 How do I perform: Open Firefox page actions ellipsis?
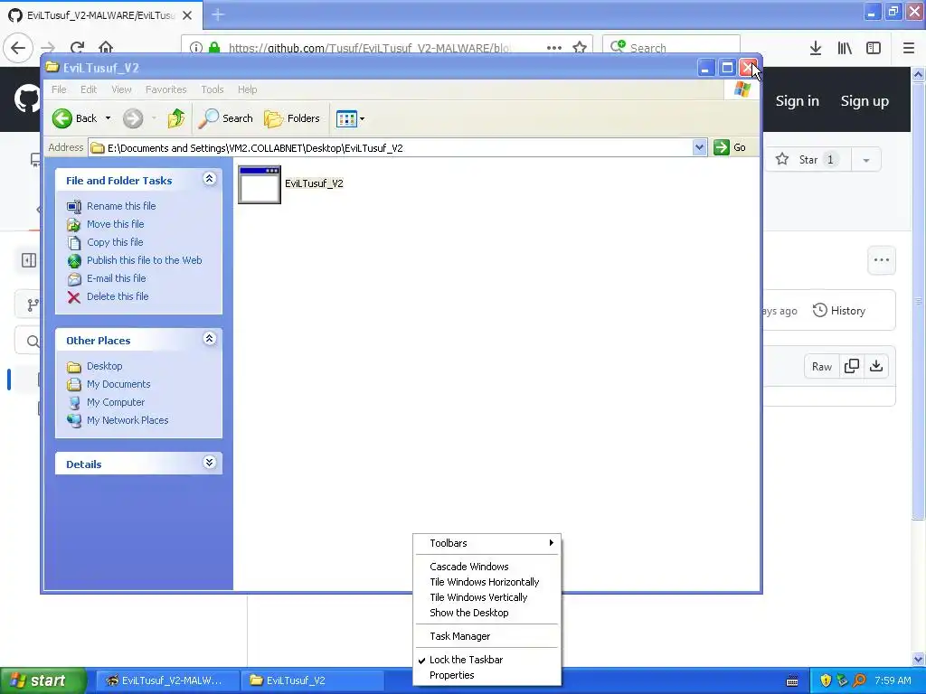[x=554, y=48]
